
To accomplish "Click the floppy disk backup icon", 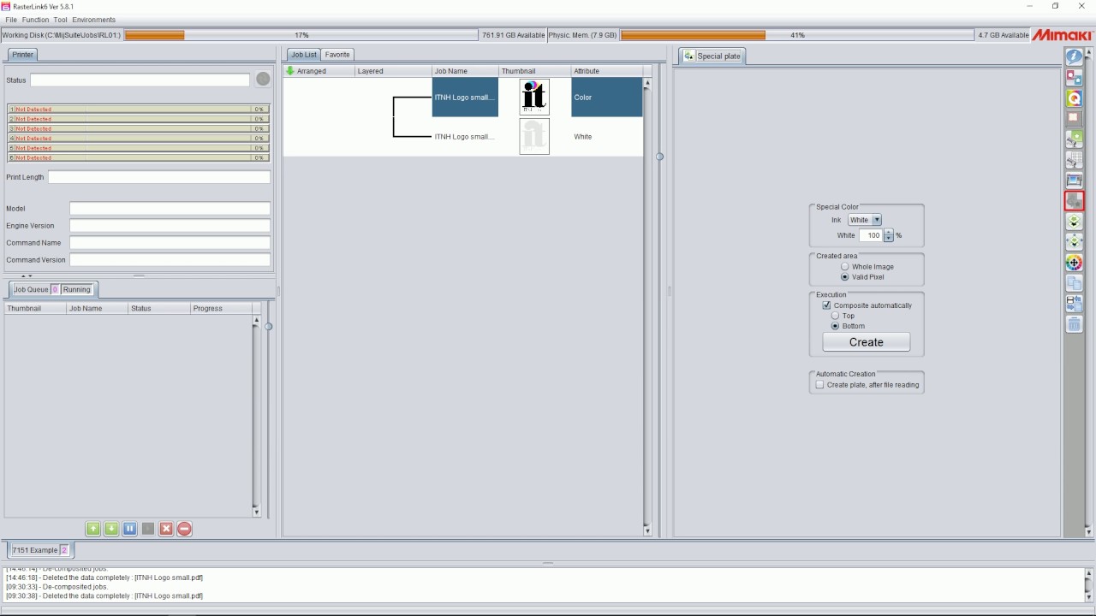I will (1074, 304).
